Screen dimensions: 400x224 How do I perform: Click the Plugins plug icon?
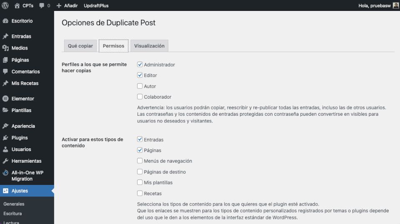pos(5,138)
